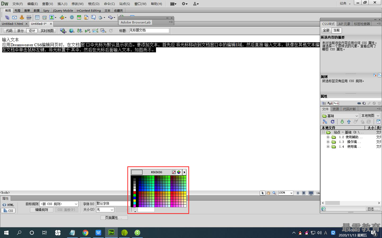Open the 插入(I) menu
The height and width of the screenshot is (238, 382).
tap(62, 4)
